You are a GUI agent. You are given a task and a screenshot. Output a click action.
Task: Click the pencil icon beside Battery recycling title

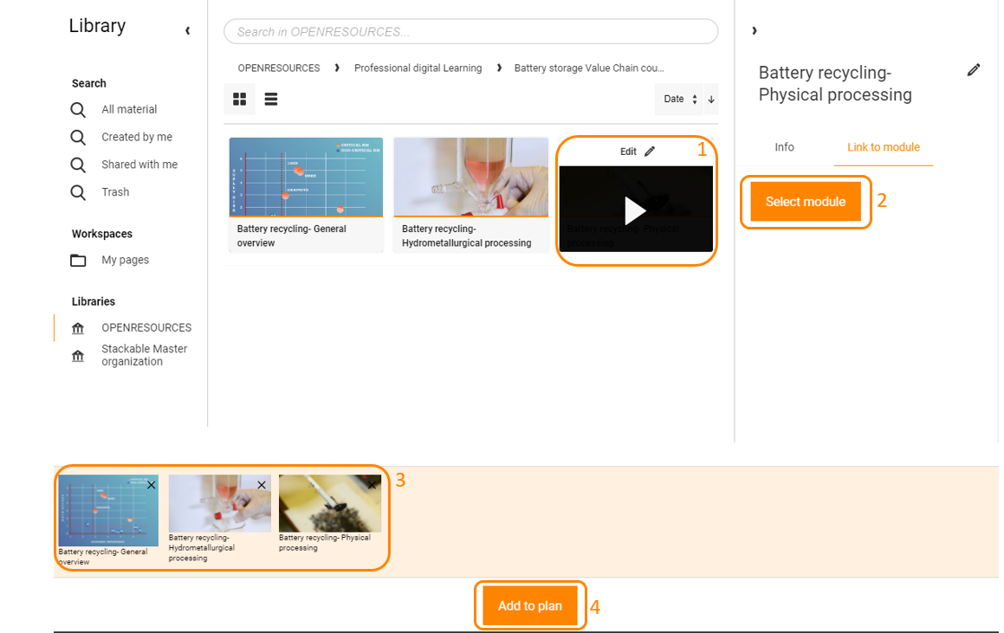[974, 70]
